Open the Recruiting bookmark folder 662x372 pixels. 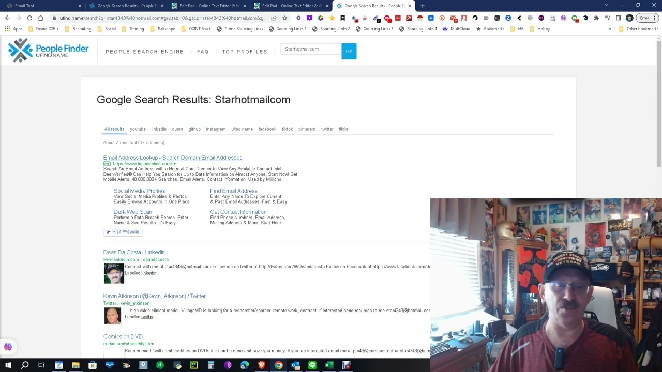point(78,29)
